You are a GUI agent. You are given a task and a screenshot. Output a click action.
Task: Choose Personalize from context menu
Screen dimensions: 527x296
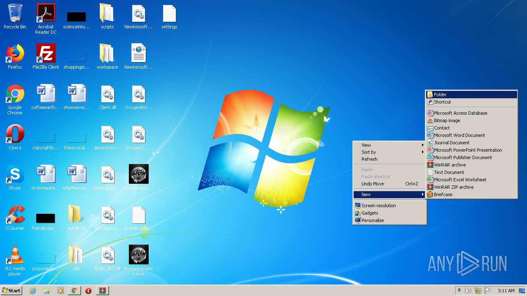pyautogui.click(x=389, y=220)
